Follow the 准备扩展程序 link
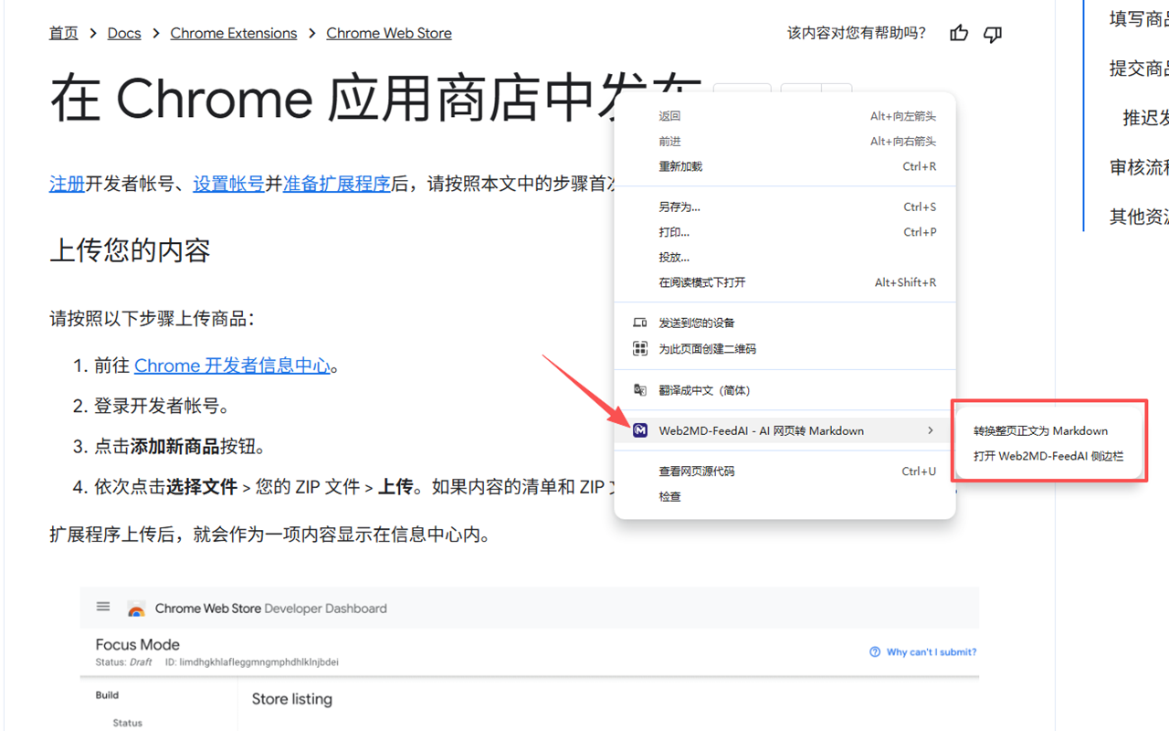 pyautogui.click(x=337, y=184)
